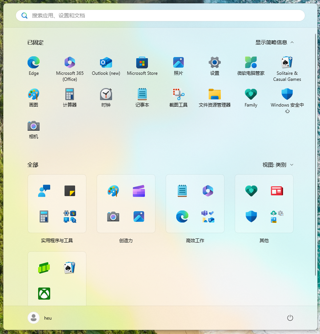This screenshot has height=334, width=320.
Task: Launch 微软电脑管家 app
Action: 251,66
